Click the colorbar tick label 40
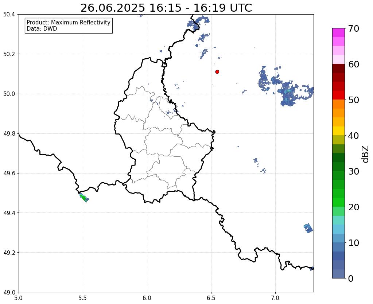 coord(354,136)
